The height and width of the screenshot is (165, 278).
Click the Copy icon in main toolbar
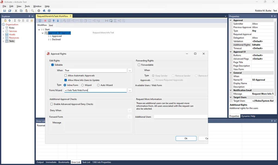21,11
